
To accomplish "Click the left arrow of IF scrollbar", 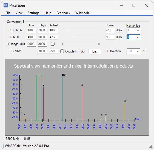I will 62,44.
